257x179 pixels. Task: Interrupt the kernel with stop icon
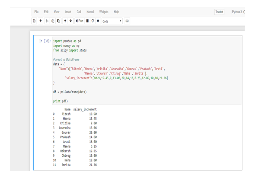tap(88, 21)
